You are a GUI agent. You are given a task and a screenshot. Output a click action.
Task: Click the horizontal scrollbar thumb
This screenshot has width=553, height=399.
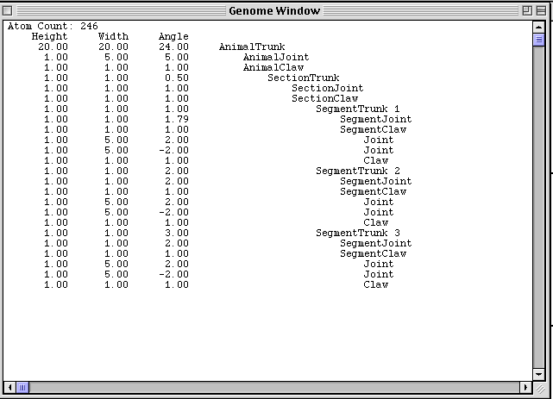click(x=22, y=388)
